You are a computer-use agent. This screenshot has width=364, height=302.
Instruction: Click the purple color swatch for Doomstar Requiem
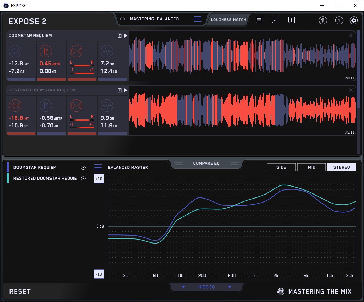[x=8, y=167]
